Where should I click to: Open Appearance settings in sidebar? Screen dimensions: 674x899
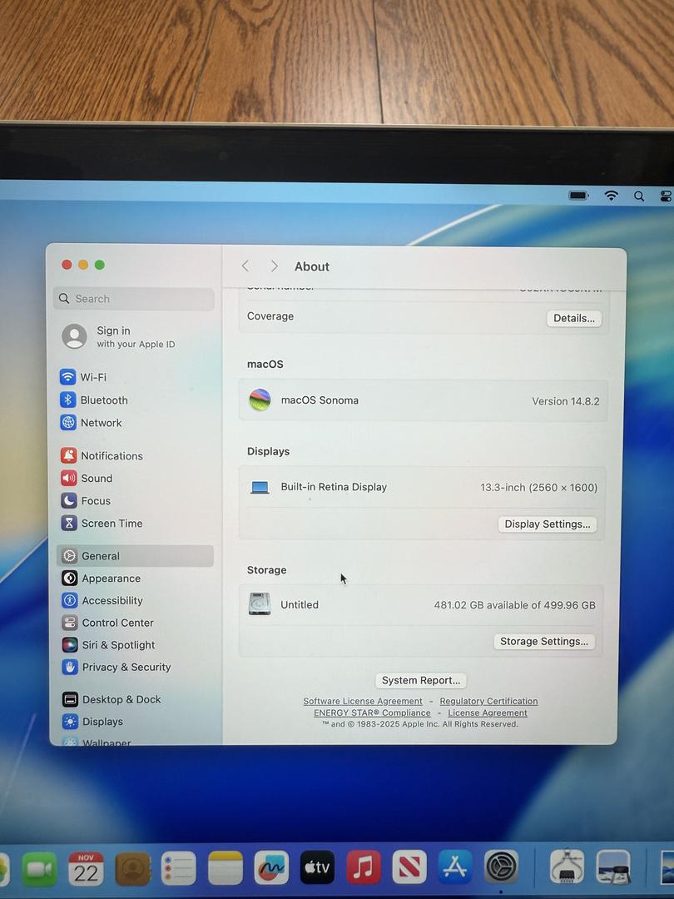[102, 578]
